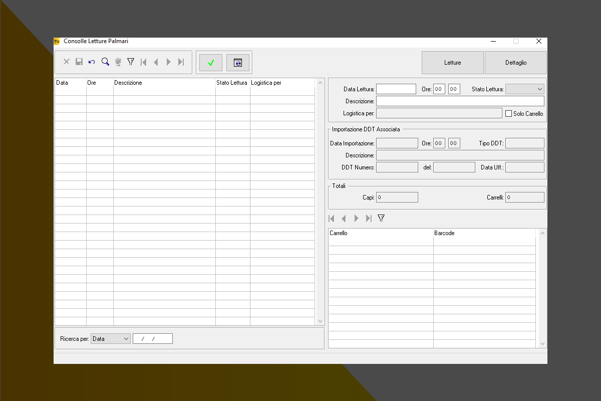Switch to the Dettaglio tab
Viewport: 601px width, 401px height.
[516, 63]
